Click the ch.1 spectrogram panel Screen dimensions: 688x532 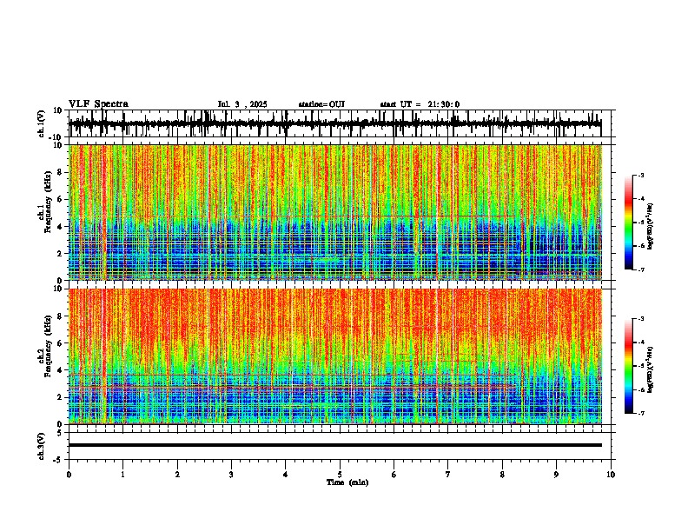tap(335, 212)
